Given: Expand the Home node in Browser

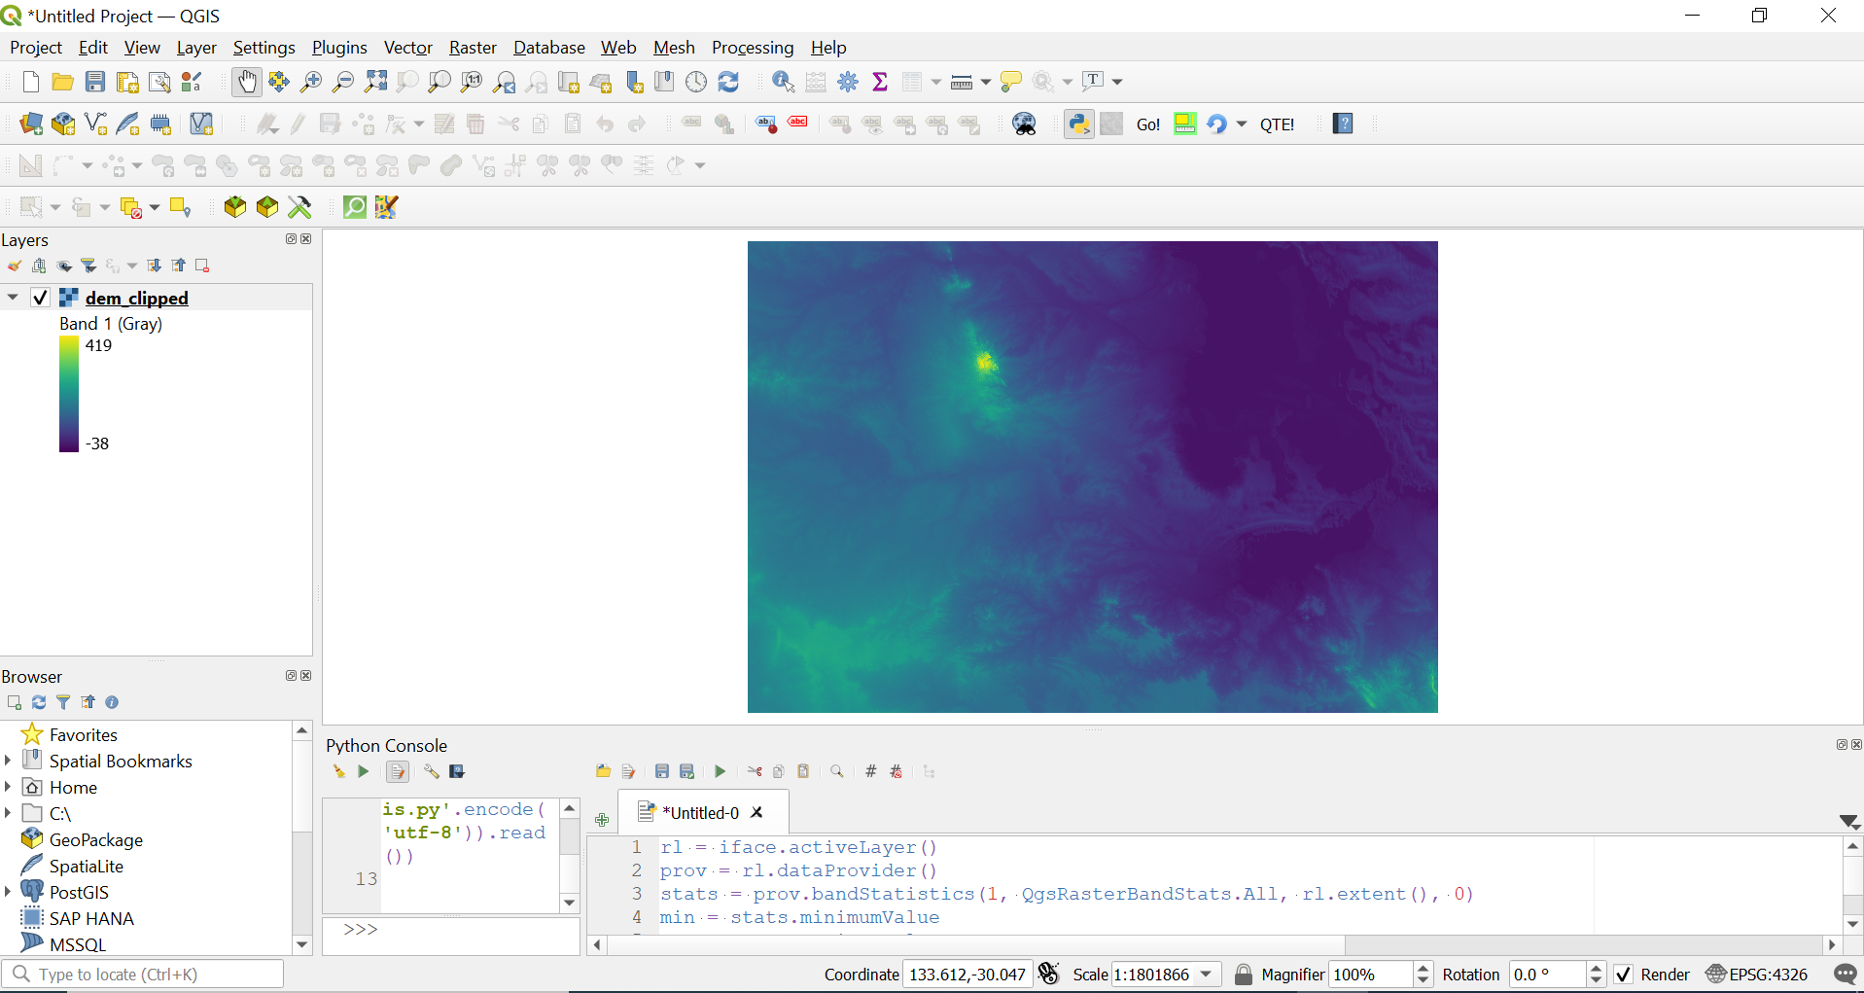Looking at the screenshot, I should point(8,787).
